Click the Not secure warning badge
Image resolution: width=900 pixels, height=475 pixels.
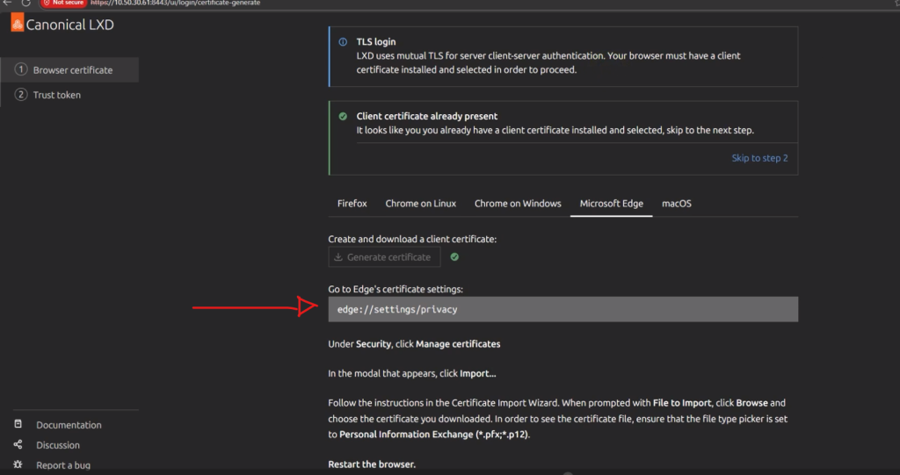coord(63,3)
